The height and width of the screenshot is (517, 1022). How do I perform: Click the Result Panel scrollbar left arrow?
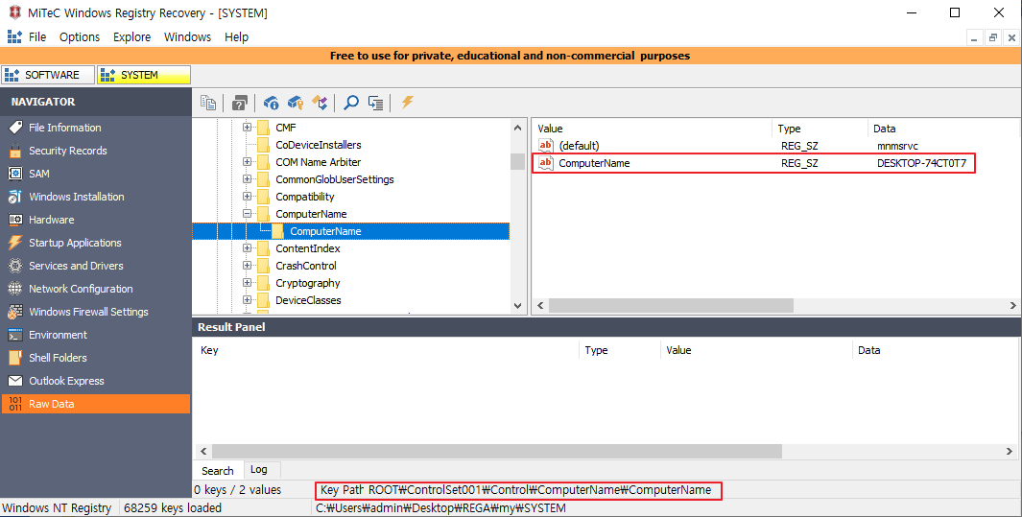click(202, 451)
